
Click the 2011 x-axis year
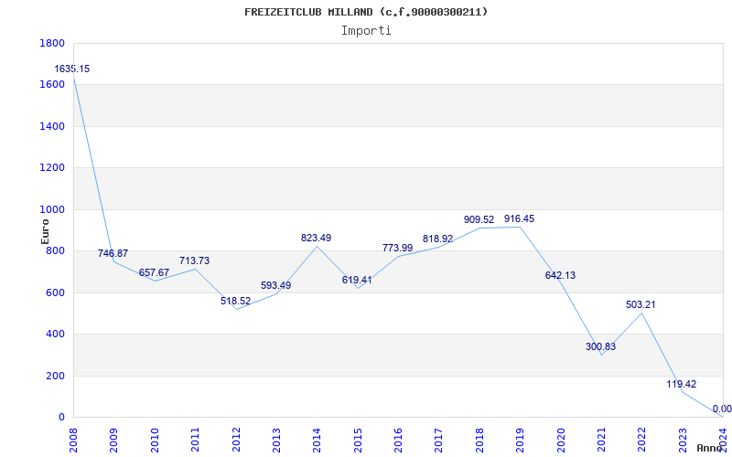[195, 441]
